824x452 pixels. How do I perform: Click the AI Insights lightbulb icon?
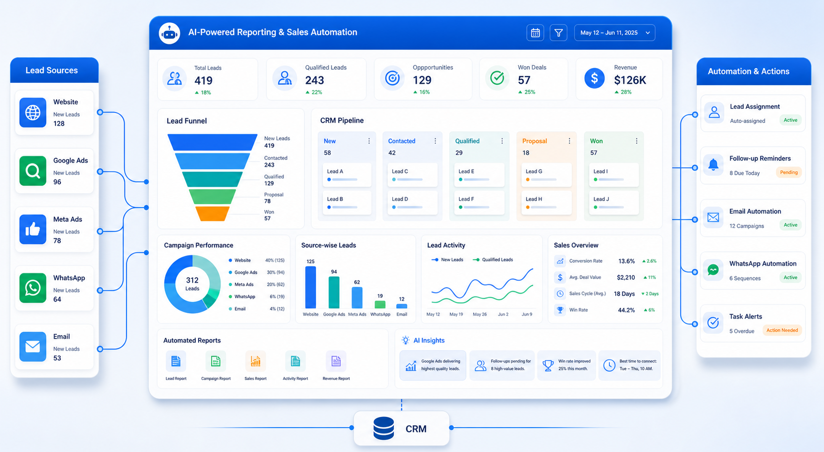(405, 340)
